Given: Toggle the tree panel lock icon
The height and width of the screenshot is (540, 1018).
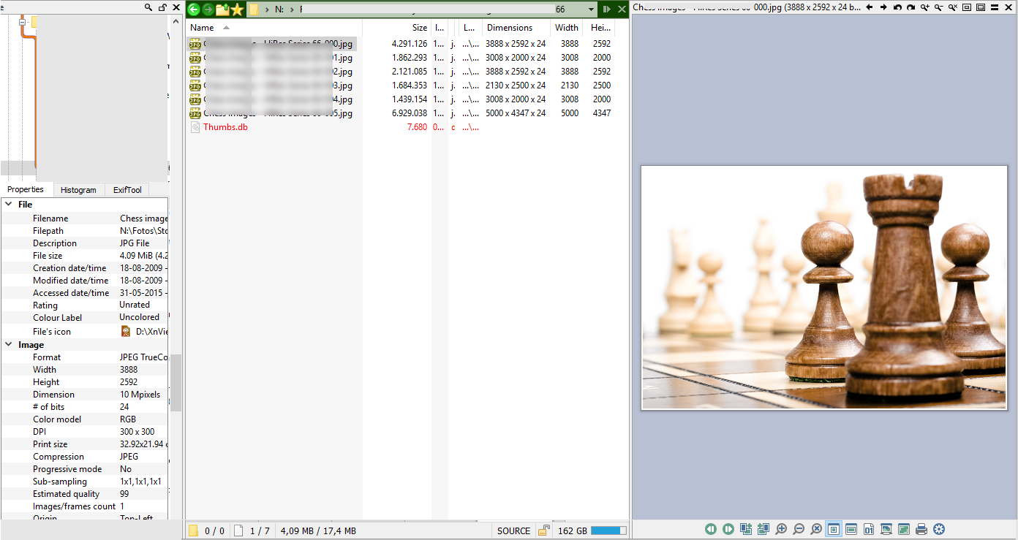Looking at the screenshot, I should [x=162, y=7].
